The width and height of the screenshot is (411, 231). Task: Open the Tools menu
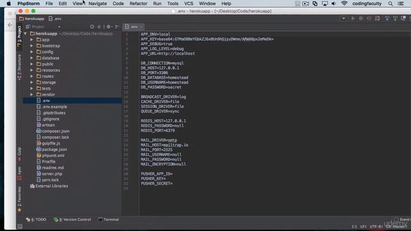pyautogui.click(x=173, y=3)
